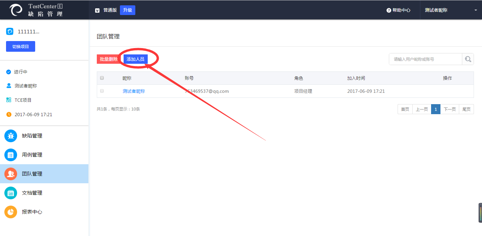482x236 pixels.
Task: Open 报表中心 pie chart icon
Action: click(x=11, y=212)
